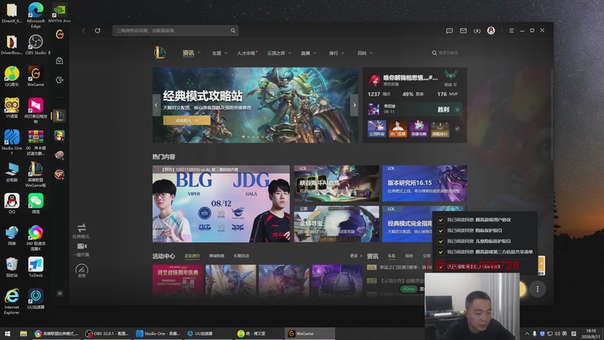Open the mail envelope icon in header
This screenshot has height=340, width=604.
click(463, 30)
